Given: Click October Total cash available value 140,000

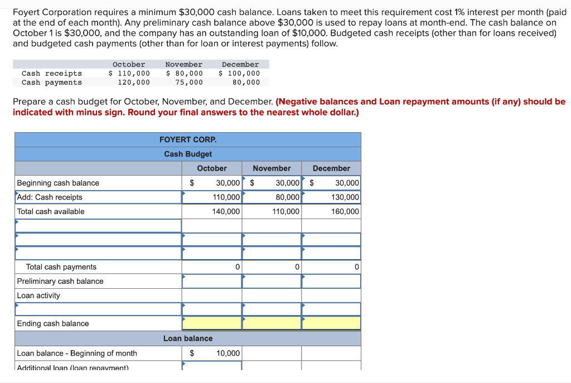Looking at the screenshot, I should 226,211.
